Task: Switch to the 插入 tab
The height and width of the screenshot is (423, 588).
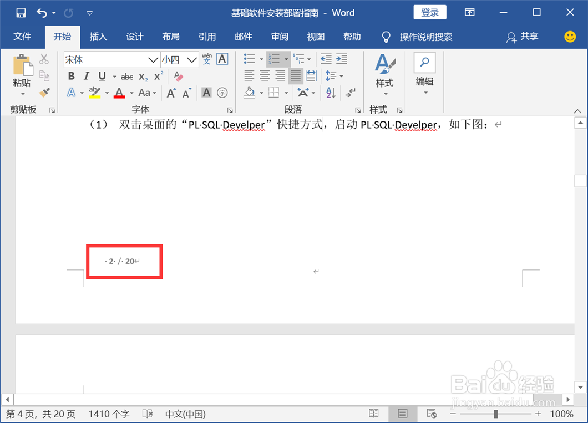Action: [98, 37]
